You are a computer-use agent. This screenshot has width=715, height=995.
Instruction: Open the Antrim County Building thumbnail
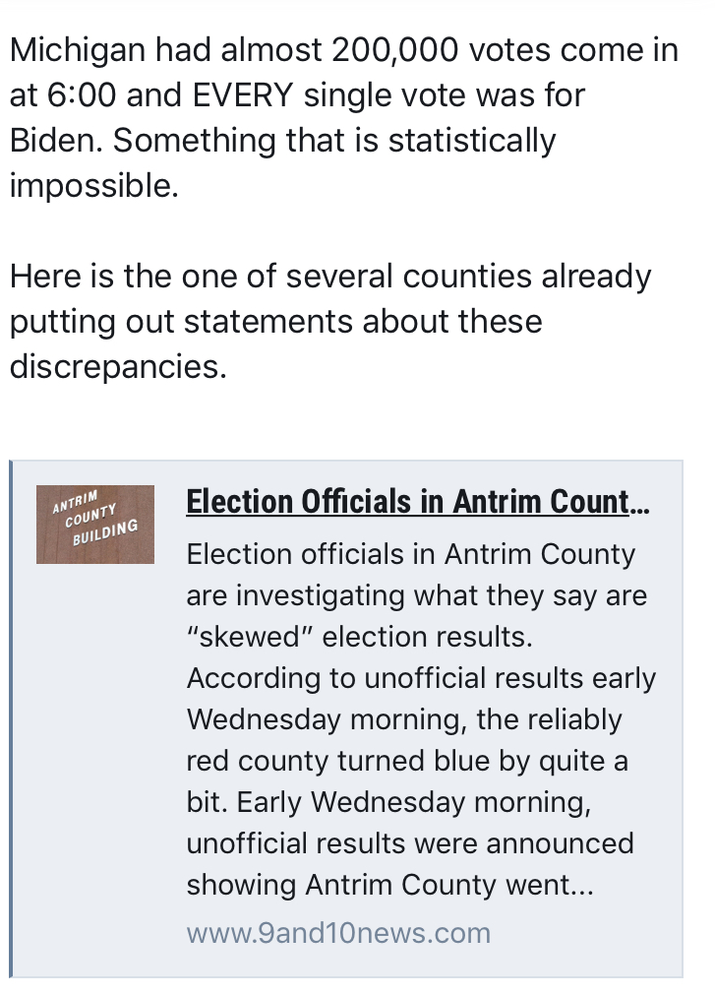pyautogui.click(x=95, y=524)
